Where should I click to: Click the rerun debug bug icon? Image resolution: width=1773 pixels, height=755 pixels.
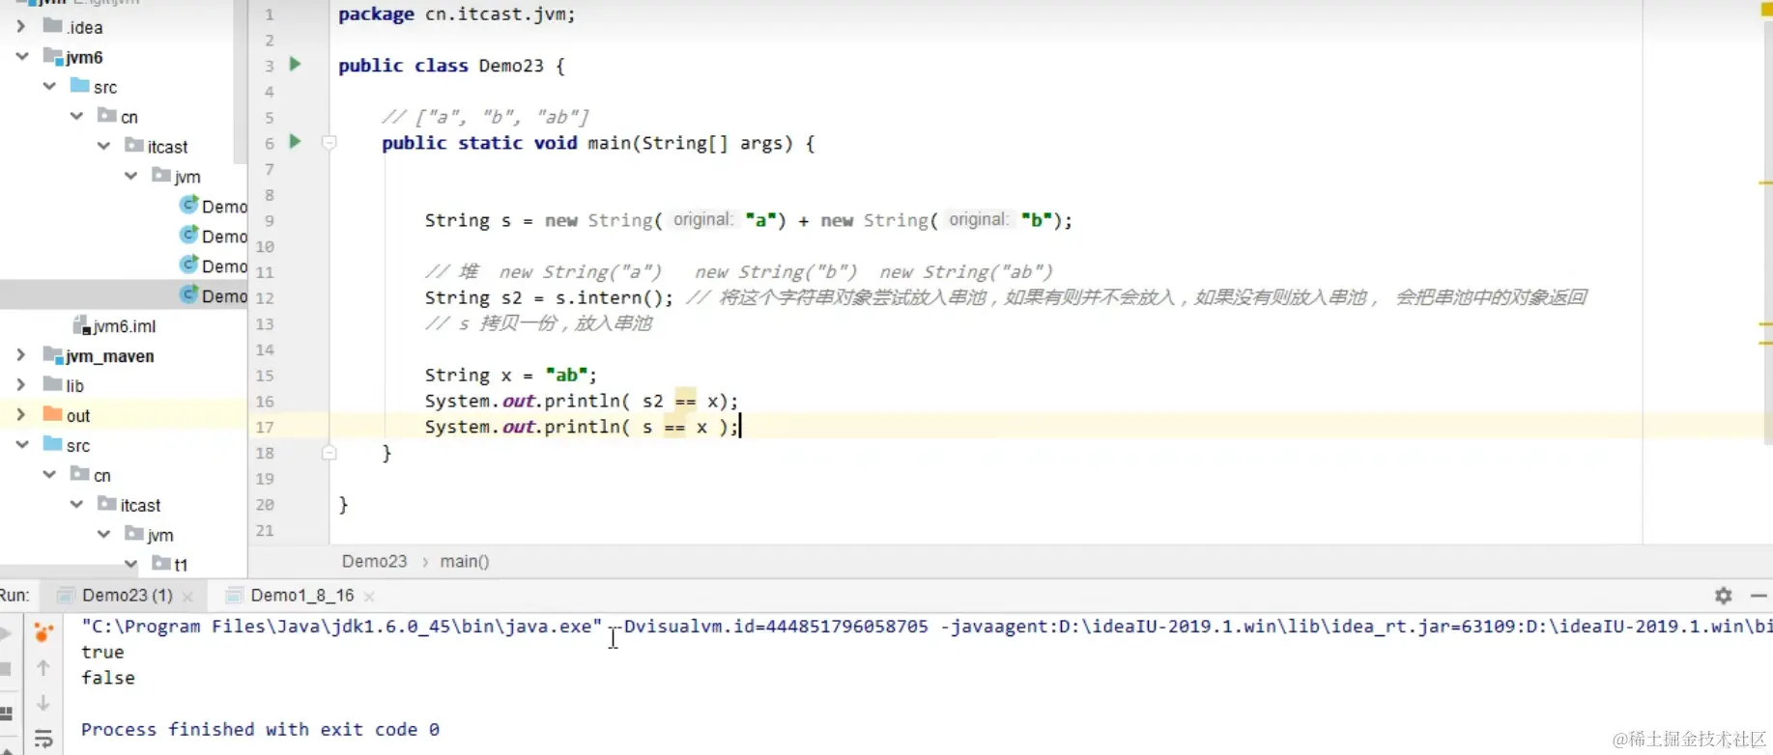43,632
